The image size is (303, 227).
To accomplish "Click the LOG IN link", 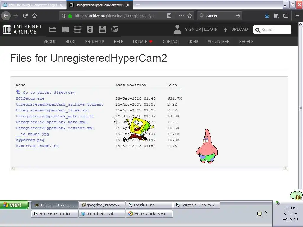I will click(211, 29).
